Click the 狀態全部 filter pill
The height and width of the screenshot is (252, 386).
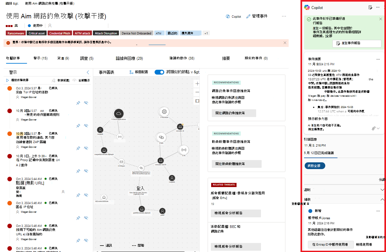(x=315, y=166)
